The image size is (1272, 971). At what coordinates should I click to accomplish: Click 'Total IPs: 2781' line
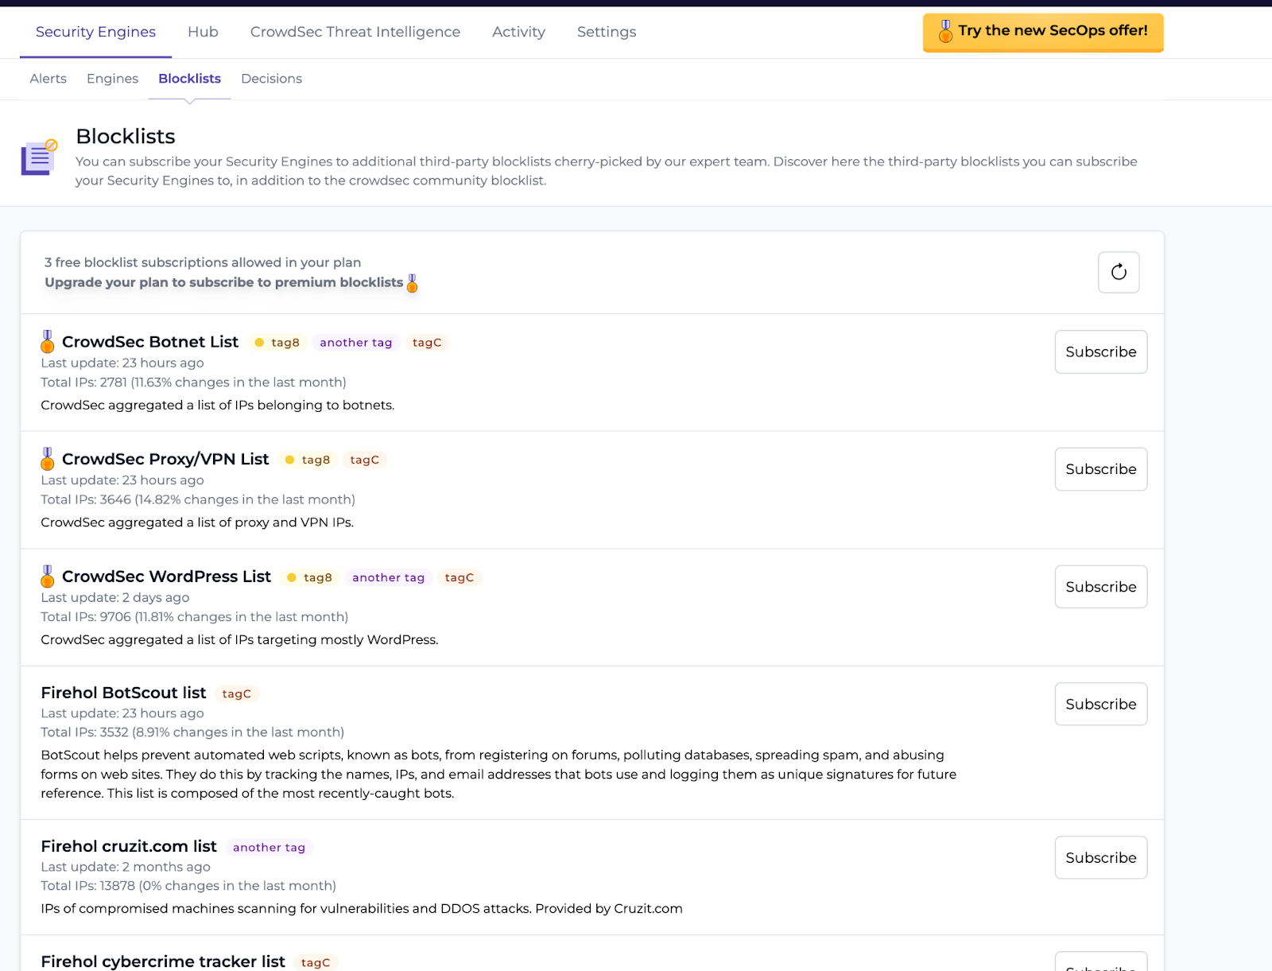click(x=194, y=383)
